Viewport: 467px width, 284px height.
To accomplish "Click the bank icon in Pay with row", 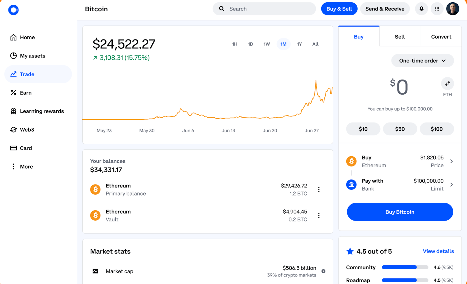I will 351,184.
